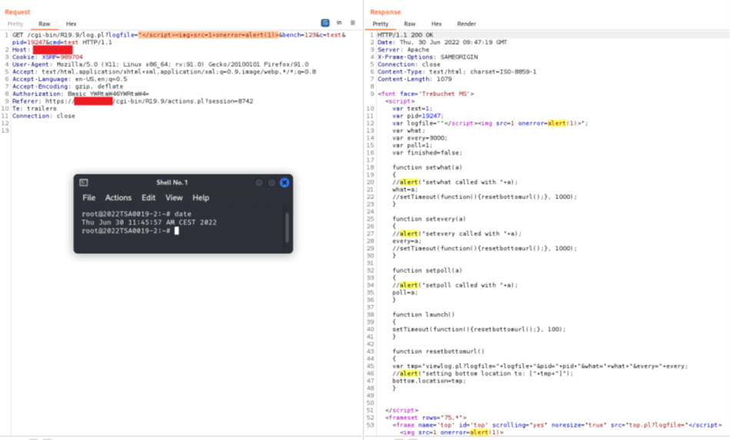Viewport: 730px width, 440px height.
Task: Click the 'function setevery(a)' line
Action: coord(429,218)
